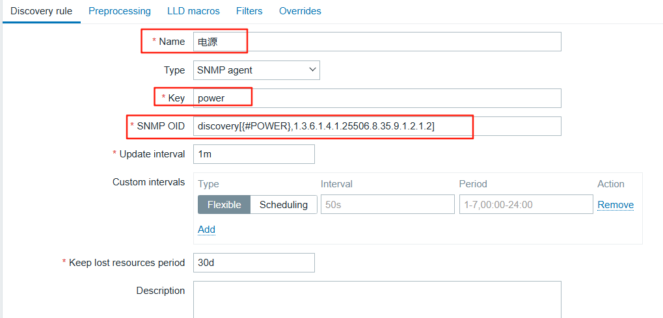Click inside the Description text area
Screen dimensions: 663x318
[x=377, y=299]
